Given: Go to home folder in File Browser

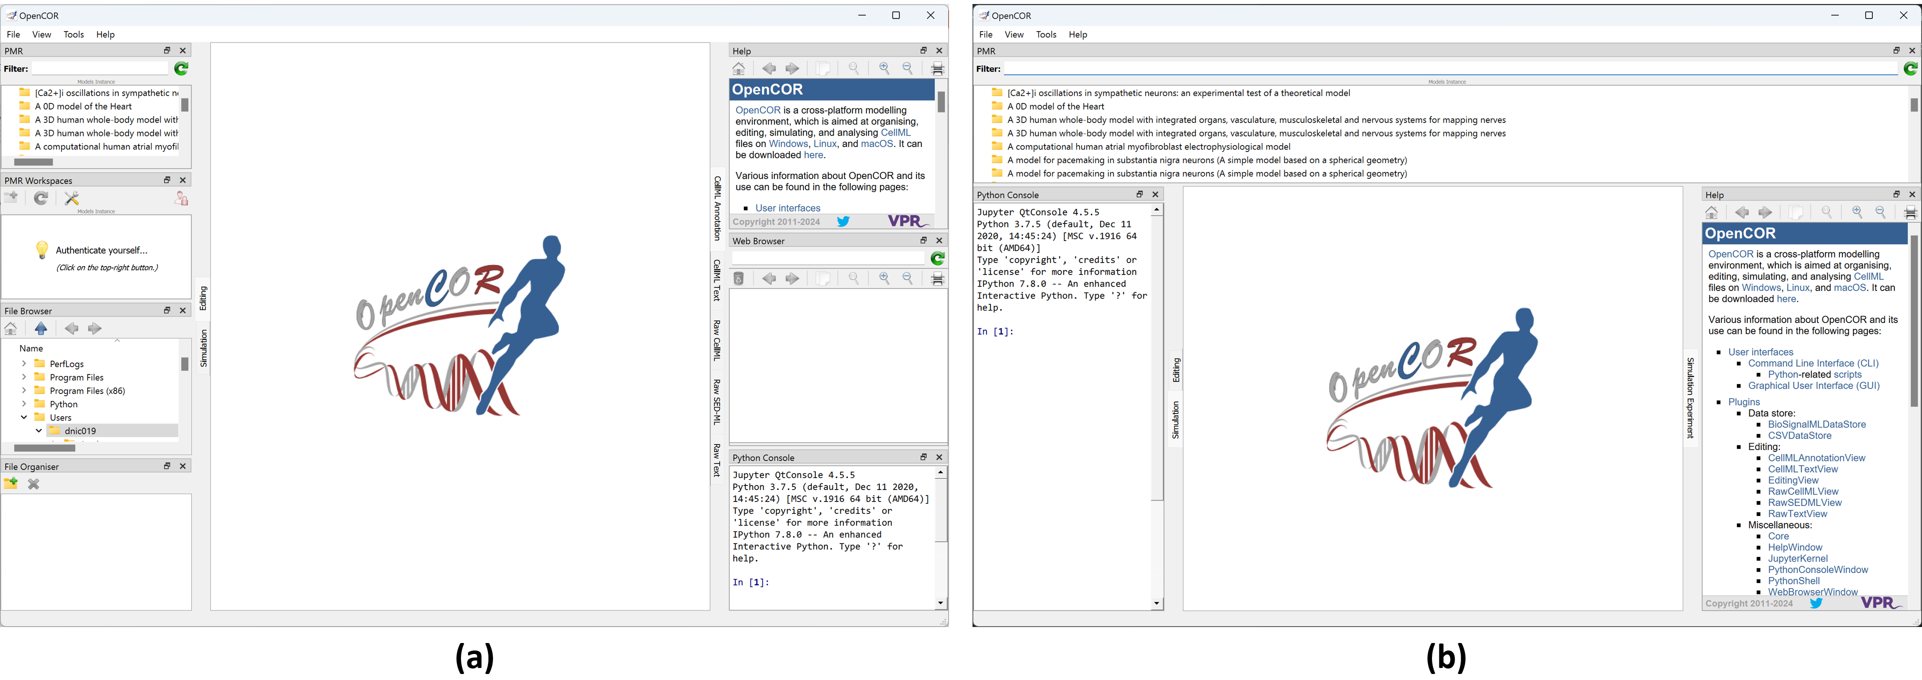Looking at the screenshot, I should pos(11,328).
